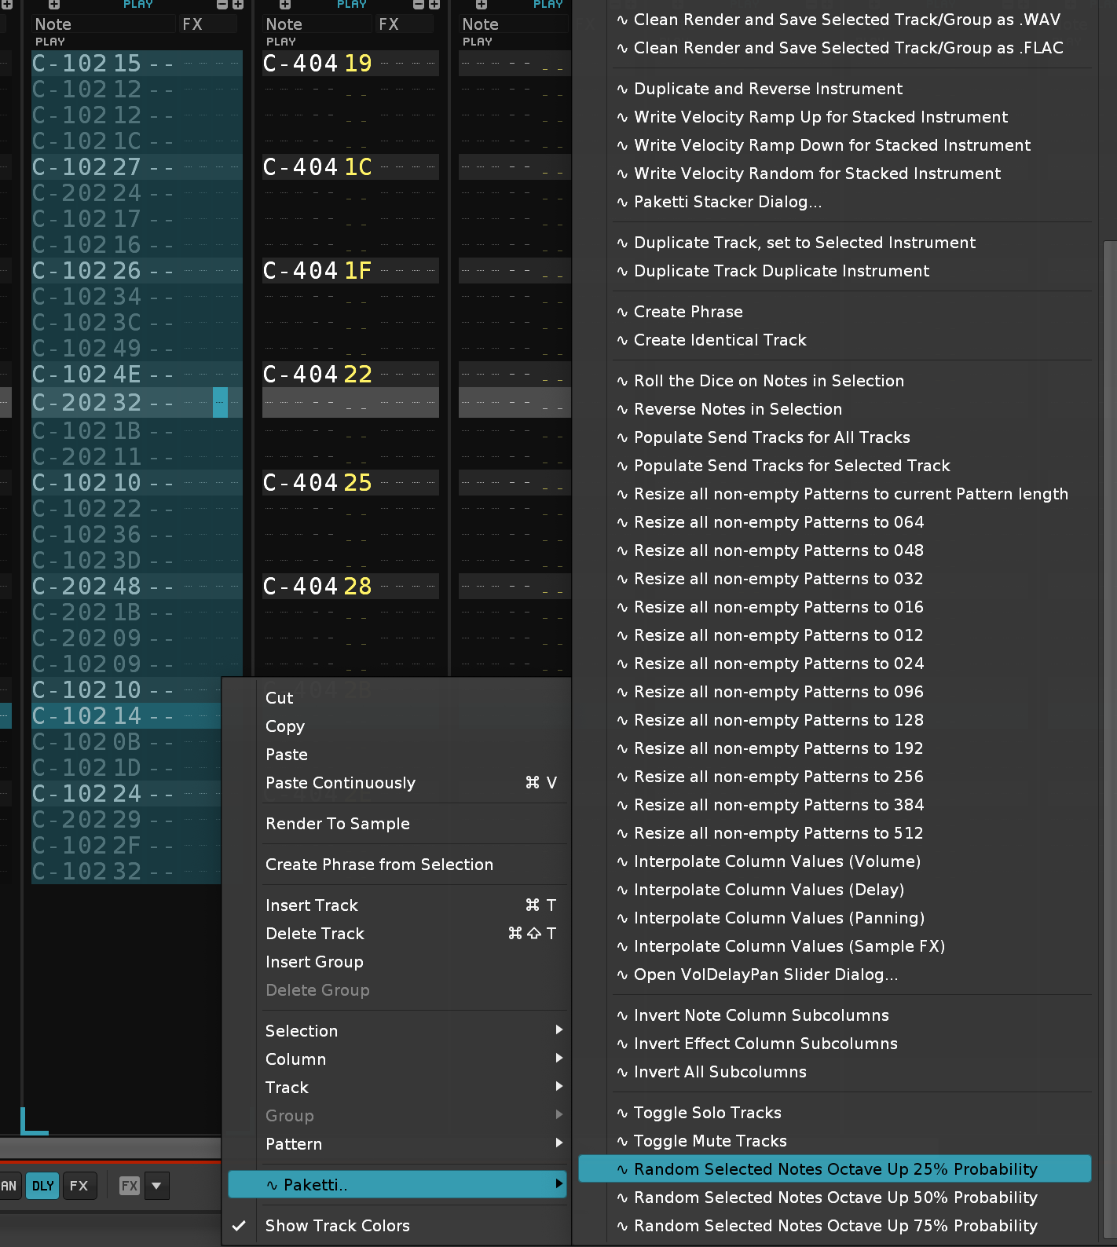Image resolution: width=1117 pixels, height=1247 pixels.
Task: Click the plus icon above third track's Note column
Action: pyautogui.click(x=482, y=5)
